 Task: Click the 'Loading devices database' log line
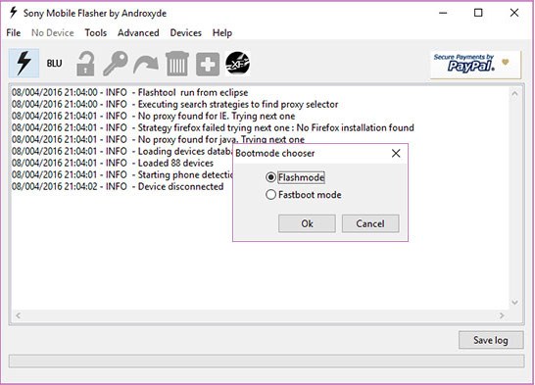[x=122, y=151]
